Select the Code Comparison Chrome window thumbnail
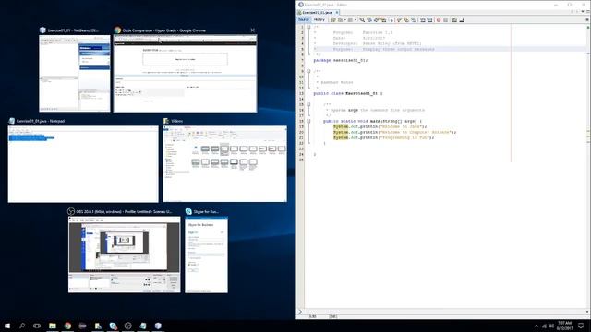Viewport: 591px width, 332px height. coord(185,74)
